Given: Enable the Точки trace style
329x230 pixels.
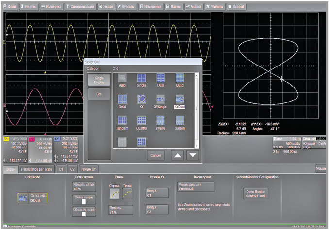Looking at the screenshot, I should (127, 194).
